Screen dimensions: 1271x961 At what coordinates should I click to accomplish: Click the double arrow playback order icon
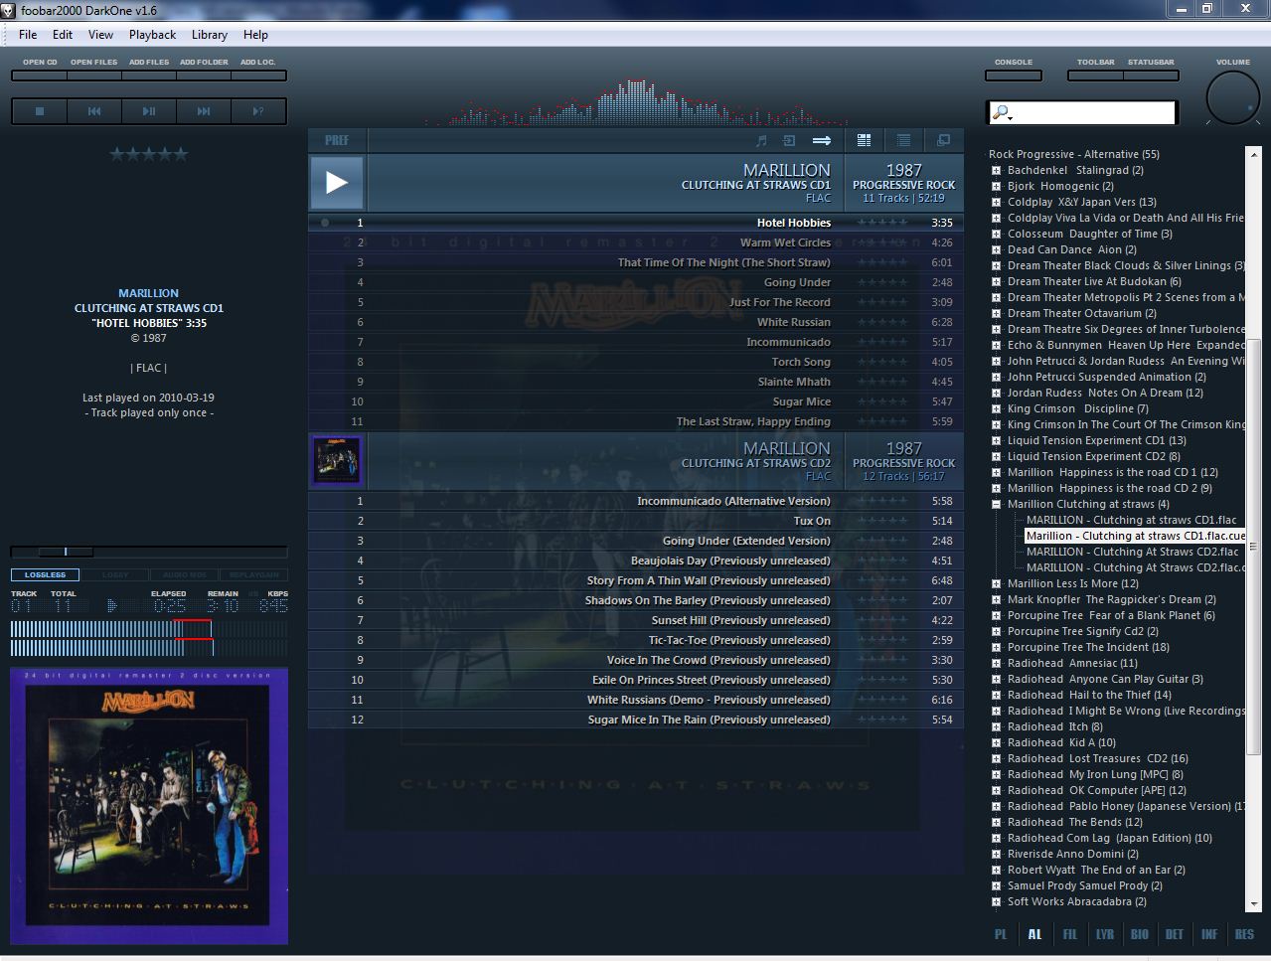pyautogui.click(x=822, y=140)
